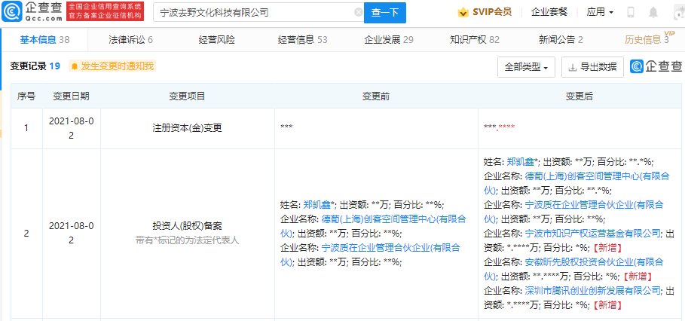Open SVIP会员 link
Viewport: 685px width, 321px height.
click(x=492, y=12)
